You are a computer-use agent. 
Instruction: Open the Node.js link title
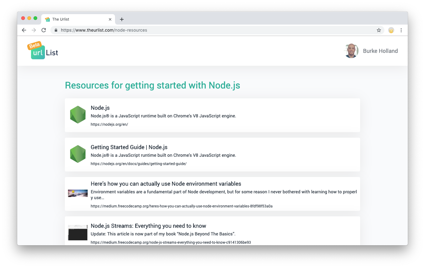click(x=100, y=108)
